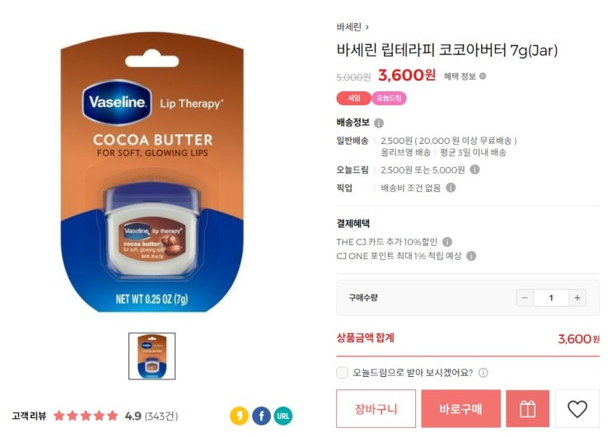The width and height of the screenshot is (612, 437).
Task: Open info icon next to 배송정보
Action: coord(379,123)
